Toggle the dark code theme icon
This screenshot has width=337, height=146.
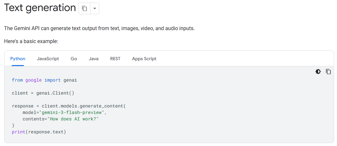(318, 72)
